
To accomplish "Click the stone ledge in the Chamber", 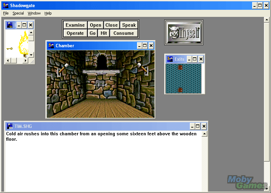I will (x=101, y=72).
